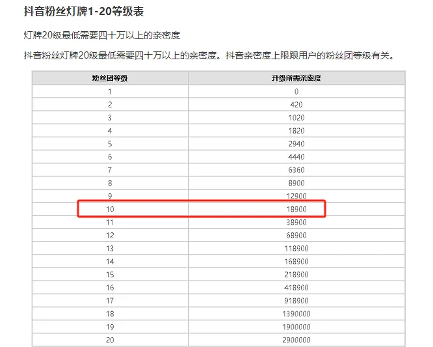Click the level cell 10
This screenshot has width=433, height=347.
[x=110, y=209]
